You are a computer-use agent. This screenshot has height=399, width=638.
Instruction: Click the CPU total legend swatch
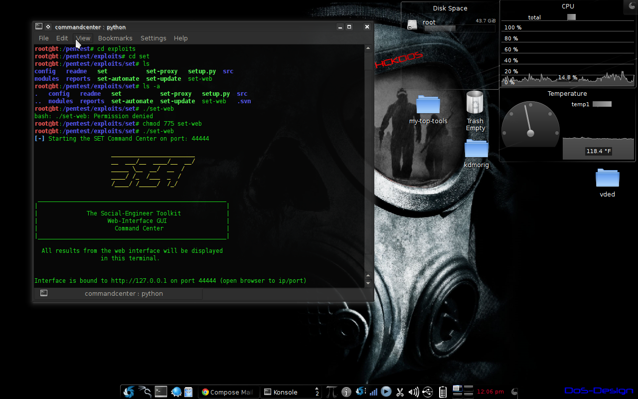point(571,17)
